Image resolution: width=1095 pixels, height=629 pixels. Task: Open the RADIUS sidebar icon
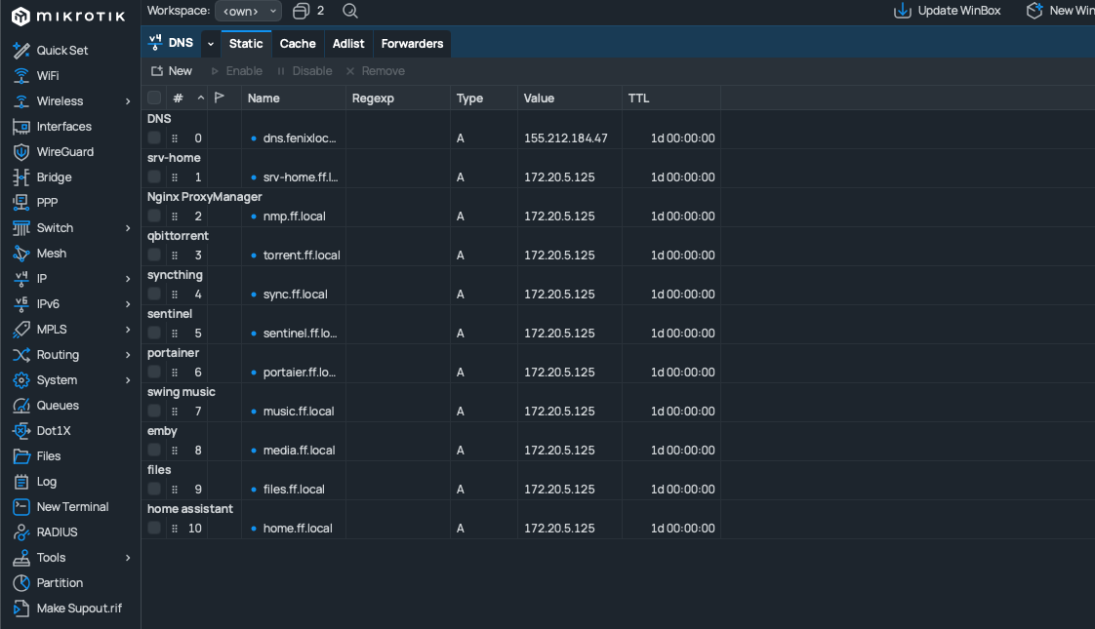pos(20,532)
